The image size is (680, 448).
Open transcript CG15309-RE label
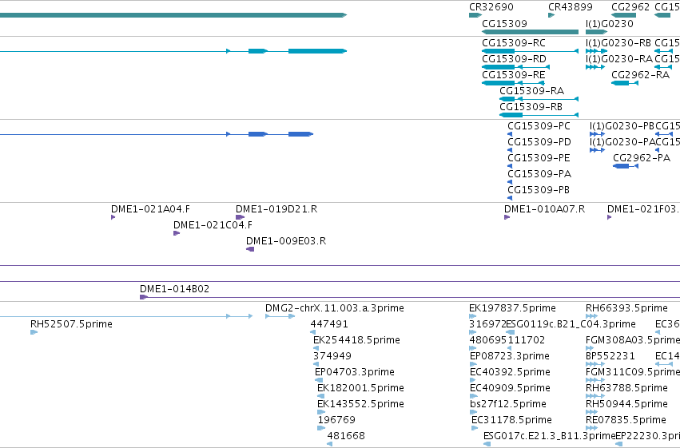click(x=514, y=75)
